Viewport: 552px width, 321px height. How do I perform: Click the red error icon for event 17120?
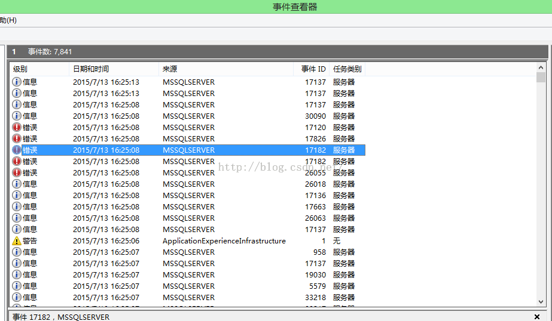(x=17, y=127)
